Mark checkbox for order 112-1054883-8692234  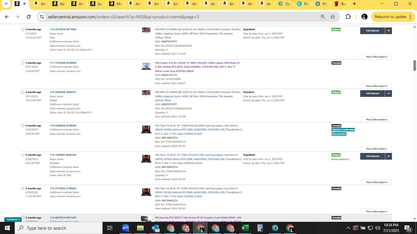[x=23, y=155]
